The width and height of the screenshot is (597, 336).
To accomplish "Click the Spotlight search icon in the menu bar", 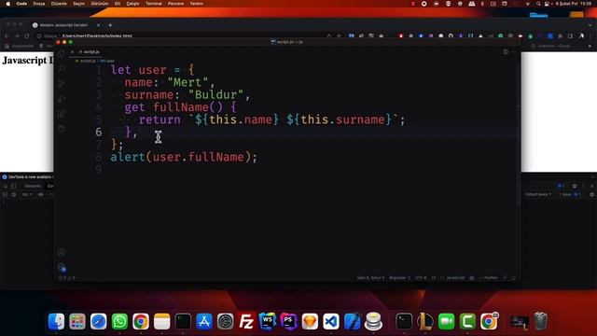I will (x=538, y=4).
